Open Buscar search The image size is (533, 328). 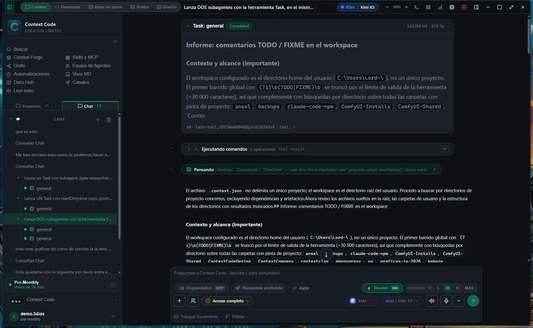click(x=18, y=49)
